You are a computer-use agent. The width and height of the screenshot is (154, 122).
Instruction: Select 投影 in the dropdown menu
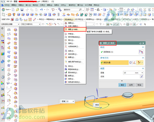click(70, 51)
